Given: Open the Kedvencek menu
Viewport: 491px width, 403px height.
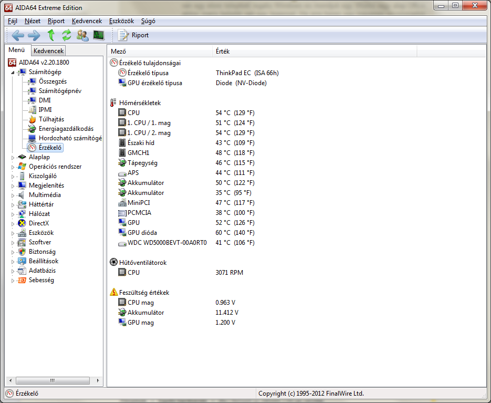Looking at the screenshot, I should pos(87,21).
